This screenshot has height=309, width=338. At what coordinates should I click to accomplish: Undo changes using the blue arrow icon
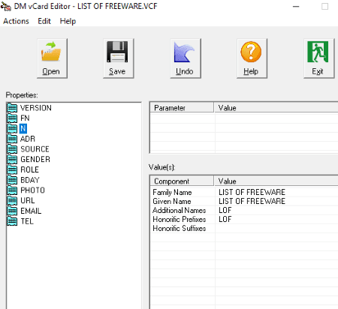(186, 58)
